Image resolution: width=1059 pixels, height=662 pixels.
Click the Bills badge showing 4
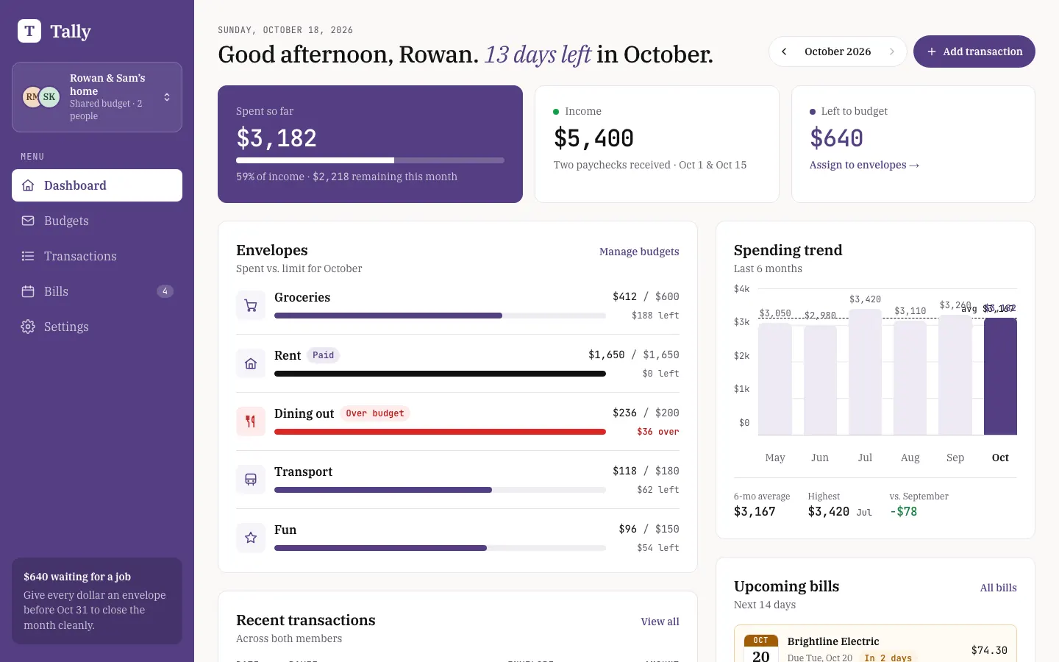coord(165,291)
